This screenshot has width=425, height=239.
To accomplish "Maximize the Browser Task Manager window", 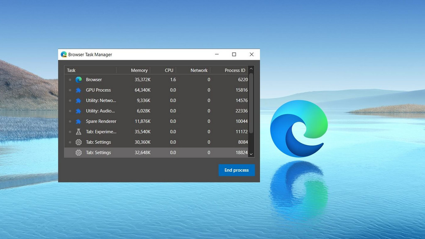I will tap(234, 54).
